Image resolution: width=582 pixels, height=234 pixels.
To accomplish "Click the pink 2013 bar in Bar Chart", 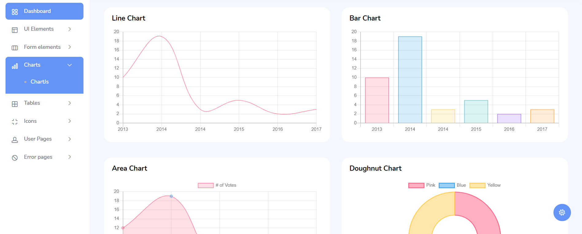I will [x=377, y=100].
